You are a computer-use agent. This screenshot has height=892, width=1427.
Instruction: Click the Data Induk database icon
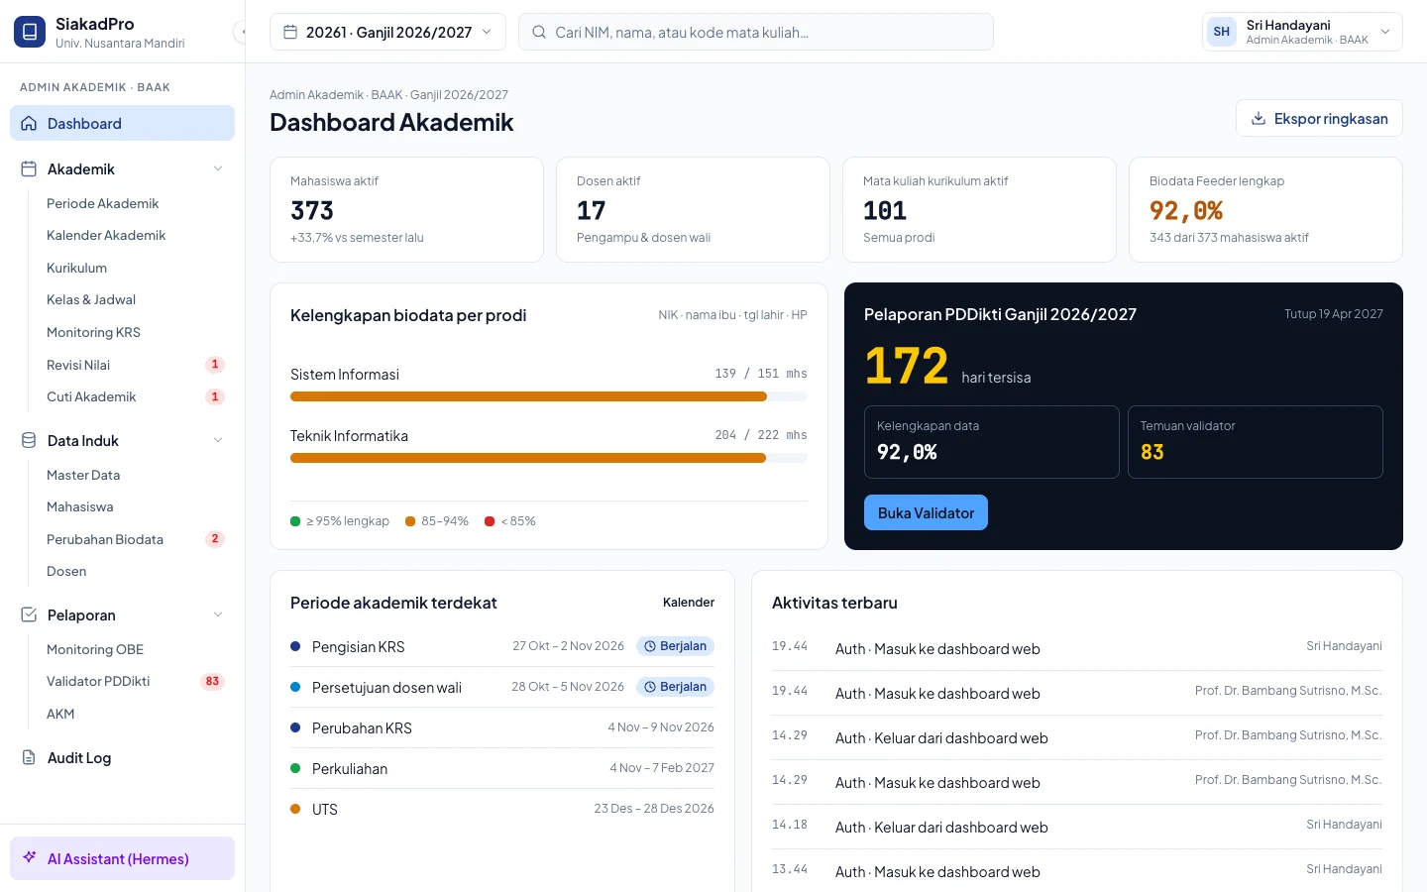pos(29,441)
